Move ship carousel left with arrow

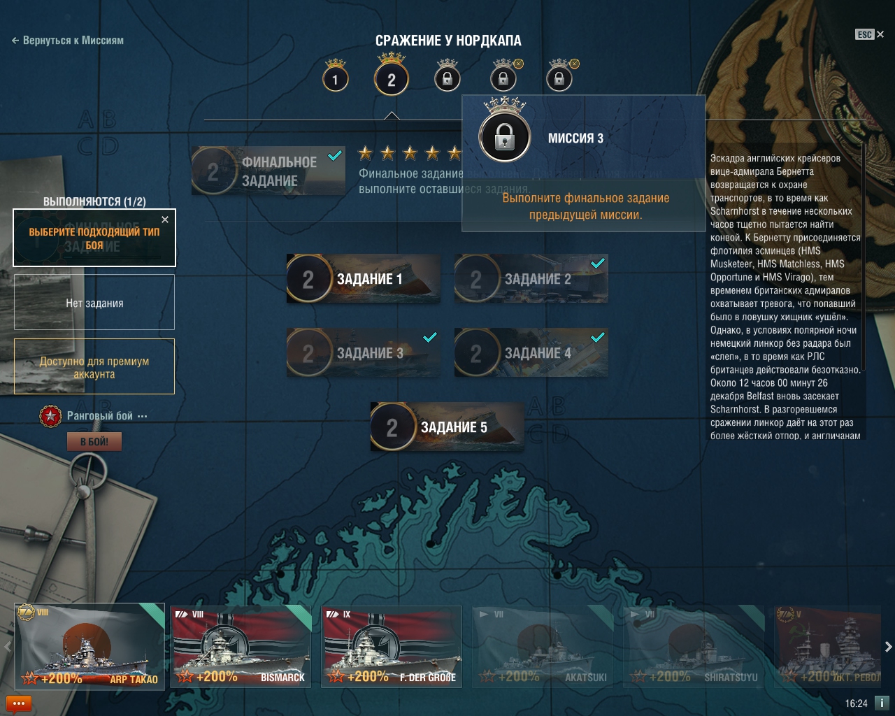pos(7,647)
